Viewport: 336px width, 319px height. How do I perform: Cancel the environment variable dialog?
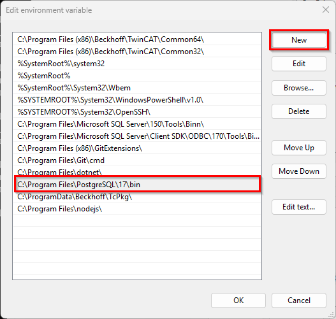coord(299,301)
